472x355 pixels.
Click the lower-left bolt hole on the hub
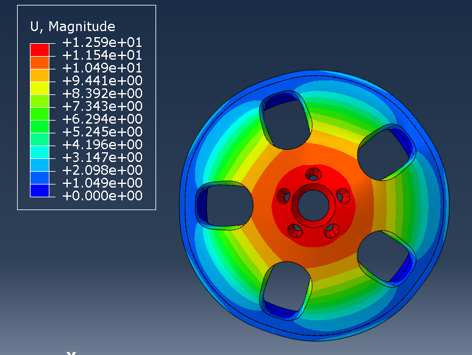295,231
